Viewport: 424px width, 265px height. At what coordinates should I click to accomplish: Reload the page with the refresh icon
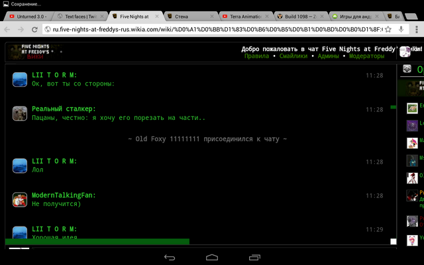(34, 29)
